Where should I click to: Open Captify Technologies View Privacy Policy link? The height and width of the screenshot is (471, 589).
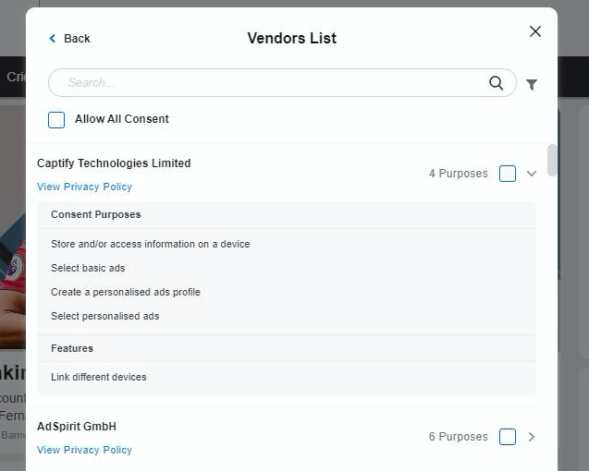tap(84, 187)
